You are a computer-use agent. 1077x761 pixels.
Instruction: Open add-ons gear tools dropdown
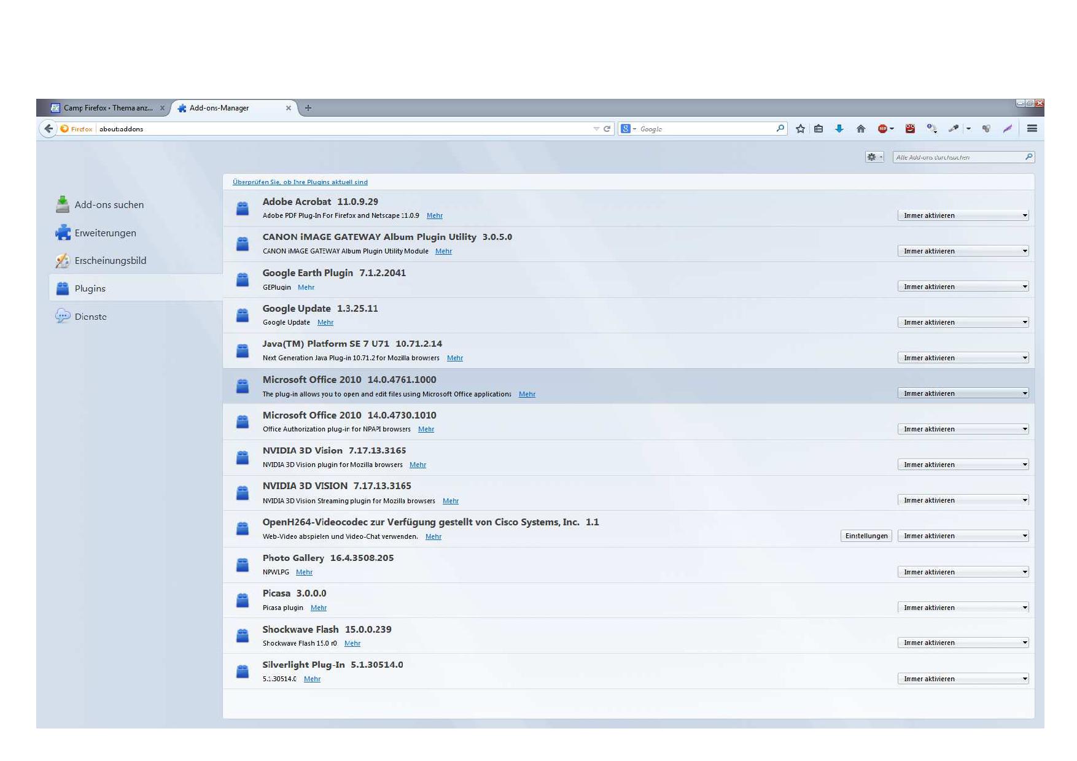click(x=874, y=157)
